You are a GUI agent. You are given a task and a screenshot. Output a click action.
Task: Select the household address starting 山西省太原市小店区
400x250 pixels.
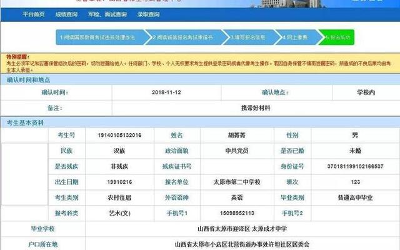242,244
